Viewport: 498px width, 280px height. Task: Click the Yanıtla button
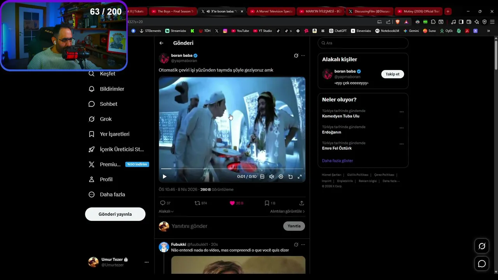pyautogui.click(x=294, y=226)
